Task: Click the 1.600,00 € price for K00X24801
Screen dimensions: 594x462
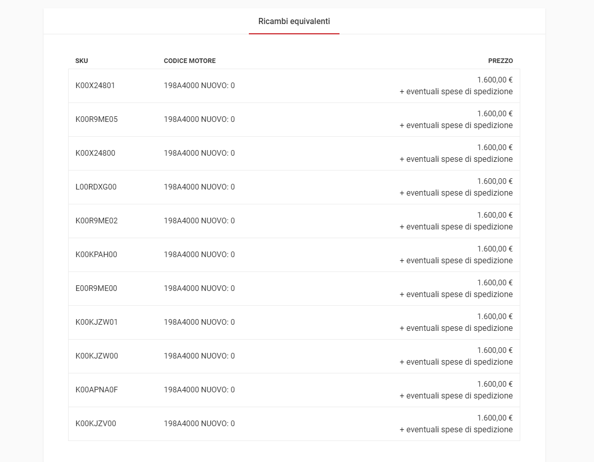Action: coord(495,79)
